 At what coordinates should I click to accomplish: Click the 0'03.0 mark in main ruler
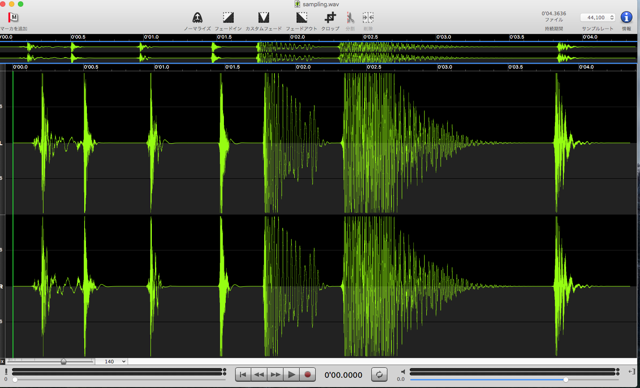click(445, 67)
